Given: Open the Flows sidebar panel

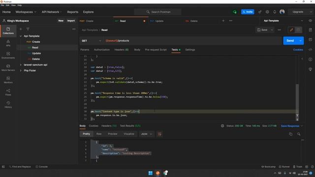Looking at the screenshot, I should (8, 92).
